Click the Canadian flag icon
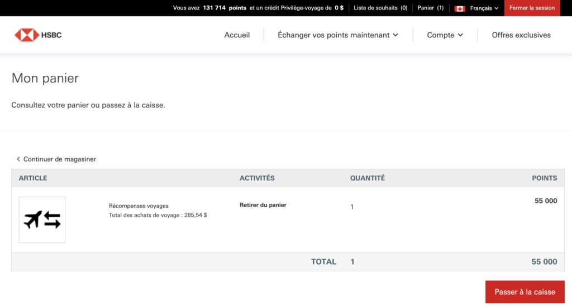The image size is (572, 307). (x=460, y=8)
